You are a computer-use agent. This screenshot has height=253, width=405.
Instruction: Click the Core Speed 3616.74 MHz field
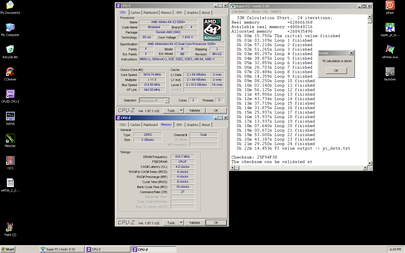152,74
